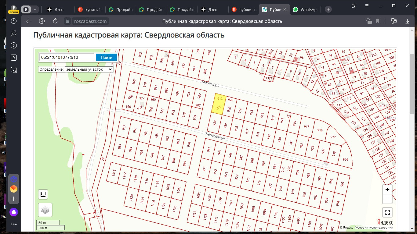Switch to the WhatsApp tab

click(x=305, y=9)
